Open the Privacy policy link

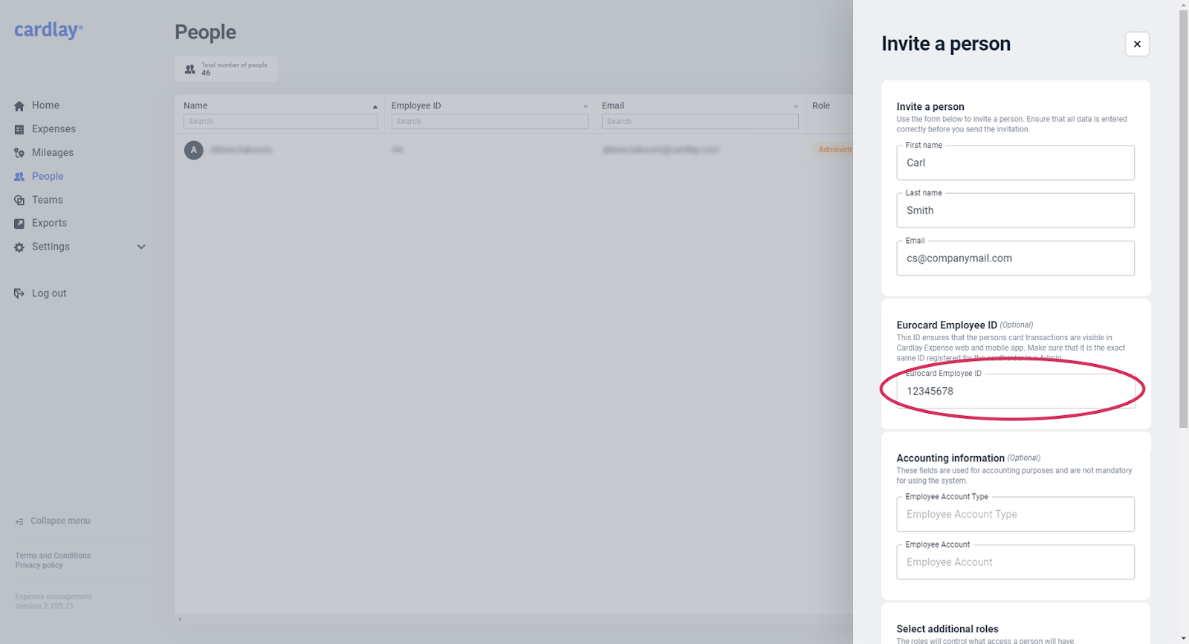pyautogui.click(x=39, y=565)
